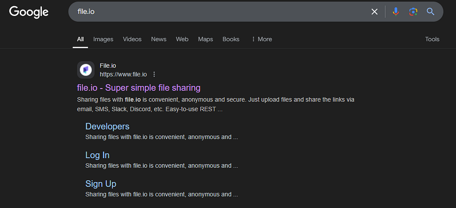Click the File.io favicon in the result
This screenshot has height=208, width=456.
pyautogui.click(x=86, y=70)
